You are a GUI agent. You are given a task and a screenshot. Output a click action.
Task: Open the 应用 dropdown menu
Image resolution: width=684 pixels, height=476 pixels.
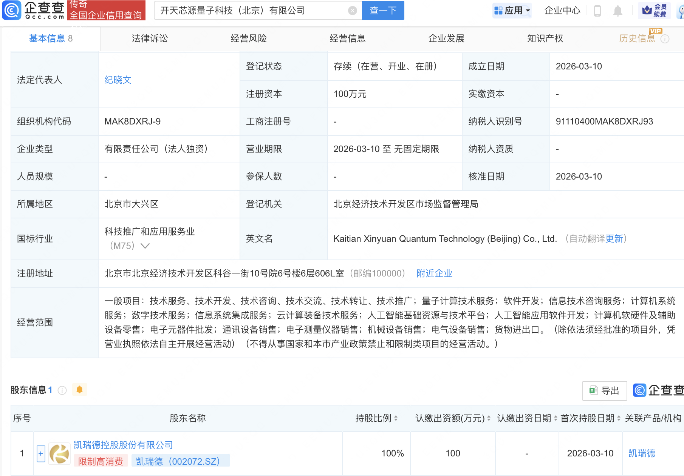click(512, 10)
